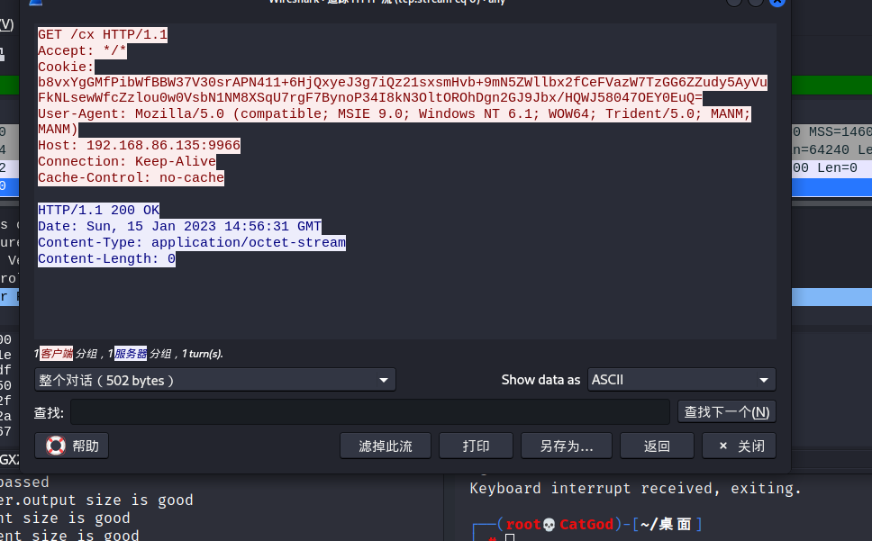Screen dimensions: 872x541
Task: Click the Host: 192.168.86.135:9966 line
Action: coord(139,146)
